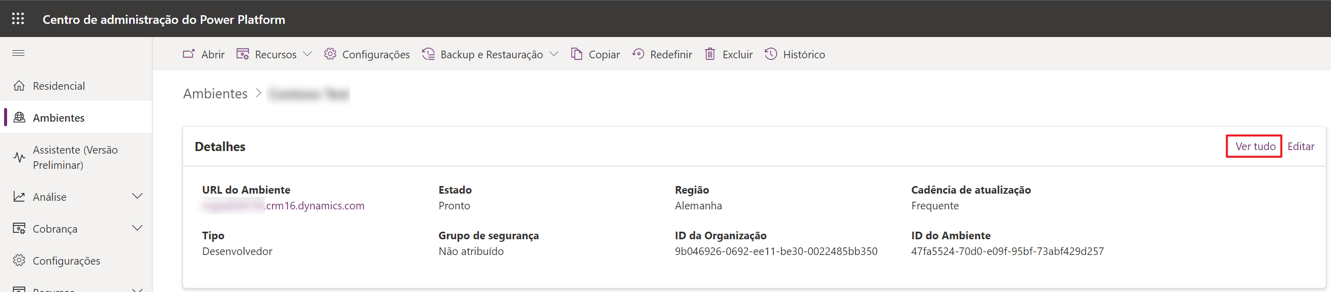Expand the Recursos toolbar dropdown chevron
This screenshot has height=292, width=1331.
(308, 54)
